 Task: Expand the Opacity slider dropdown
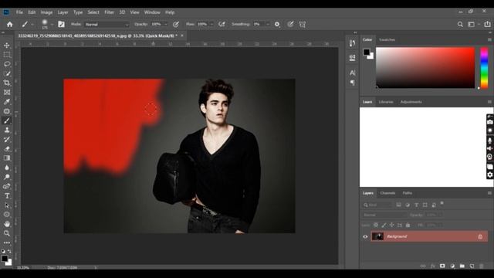166,24
